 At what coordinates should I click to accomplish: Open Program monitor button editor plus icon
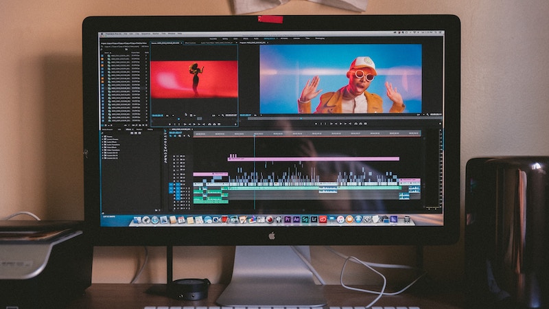click(440, 124)
